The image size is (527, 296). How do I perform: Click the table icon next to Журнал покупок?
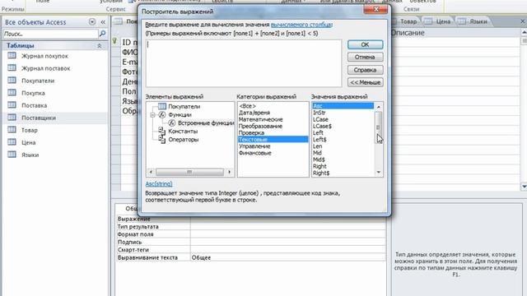pyautogui.click(x=12, y=56)
